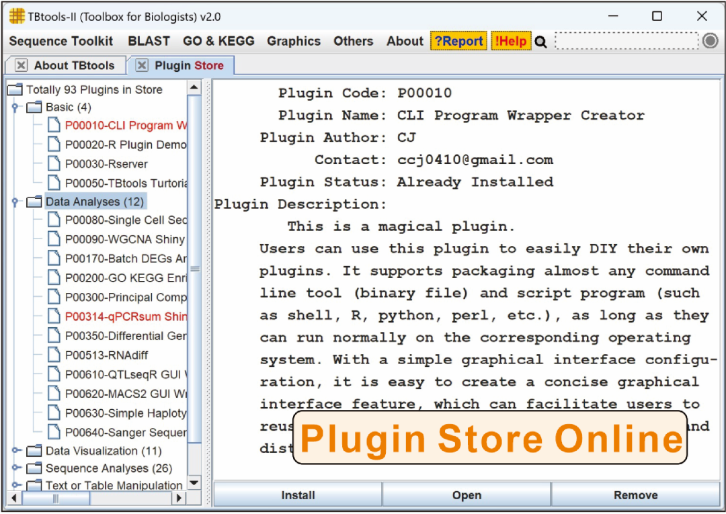
Task: Select the Data Analyses (12) folder label
Action: [x=95, y=202]
